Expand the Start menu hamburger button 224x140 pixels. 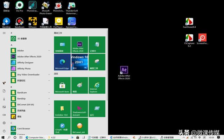click(4, 33)
